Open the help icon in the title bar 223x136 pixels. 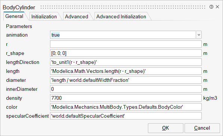tap(211, 7)
